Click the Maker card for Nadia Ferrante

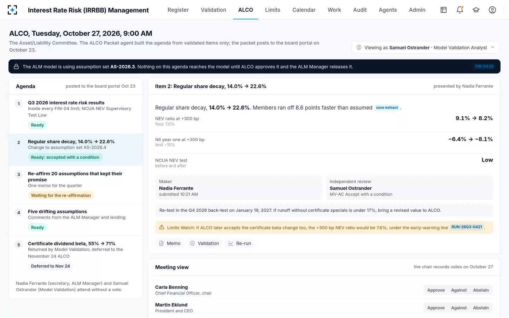click(x=239, y=188)
